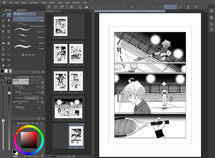Screen dimensions: 215x158
Task: Select the Ruler triangle tool
Action: point(3,60)
